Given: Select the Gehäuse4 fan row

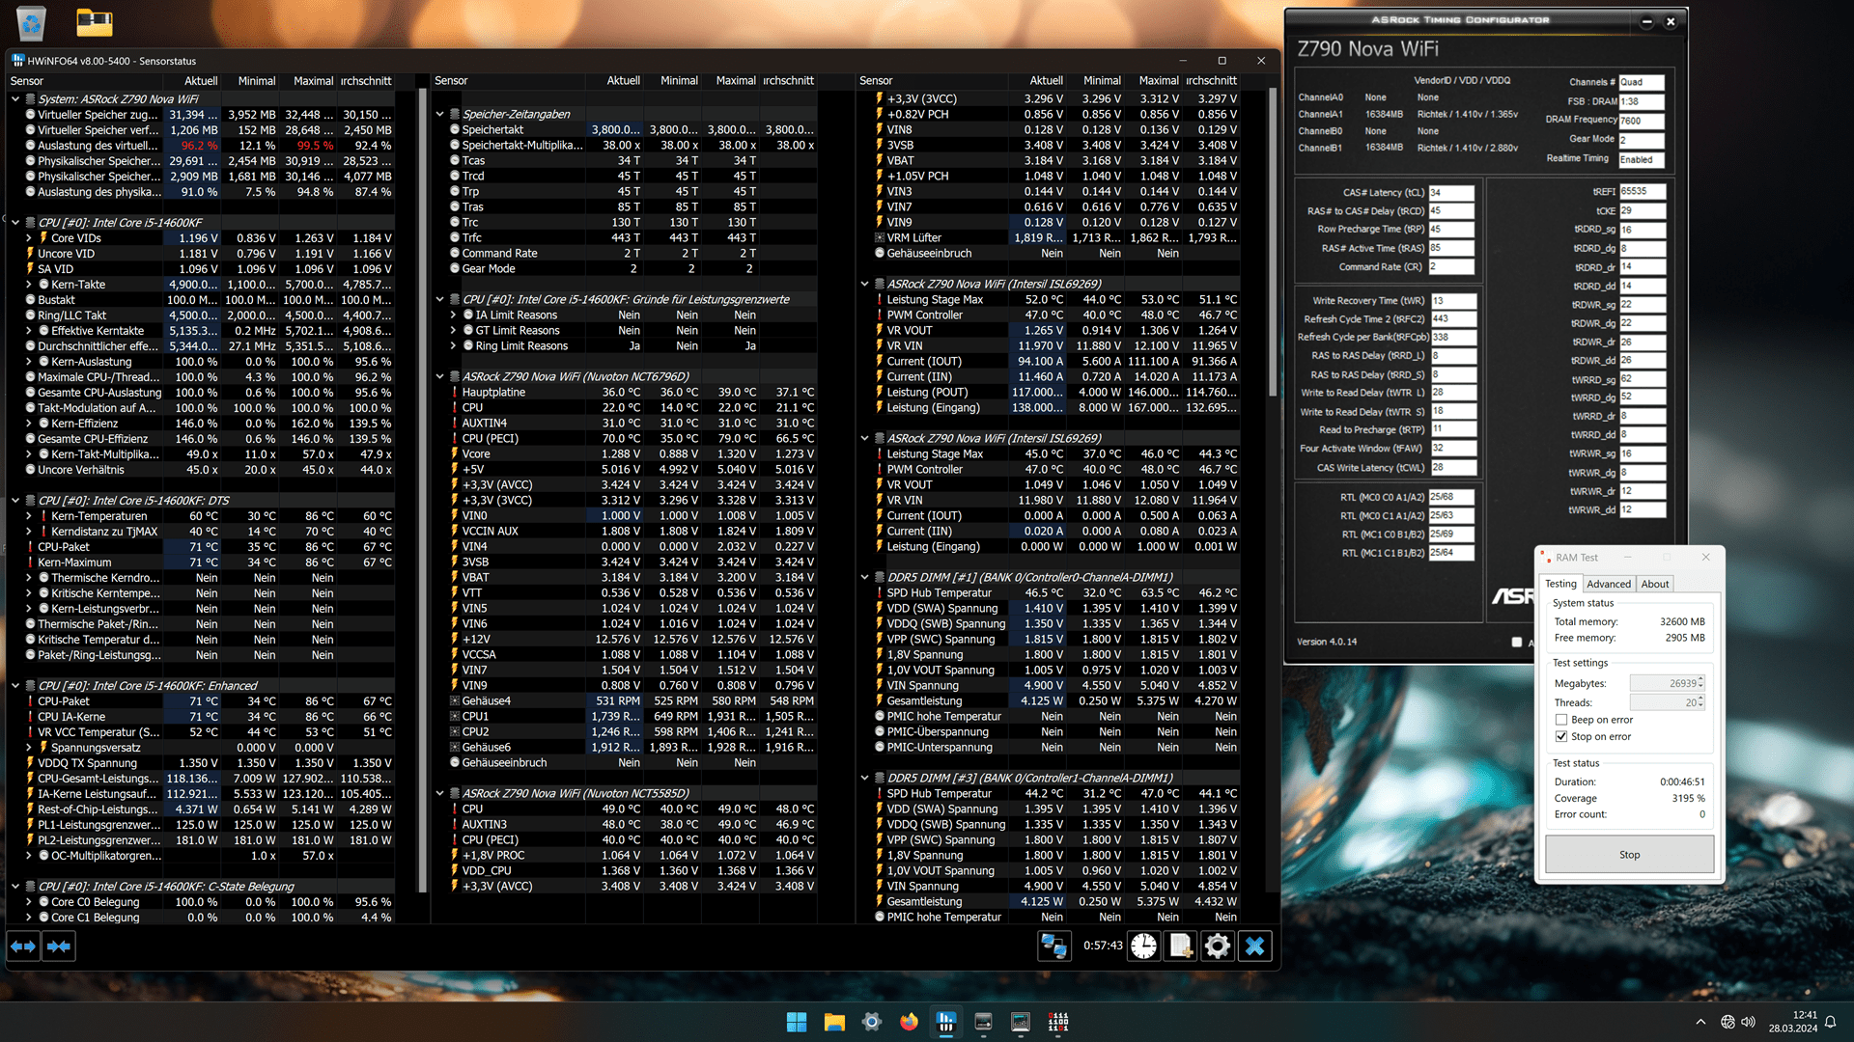Looking at the screenshot, I should tap(632, 700).
